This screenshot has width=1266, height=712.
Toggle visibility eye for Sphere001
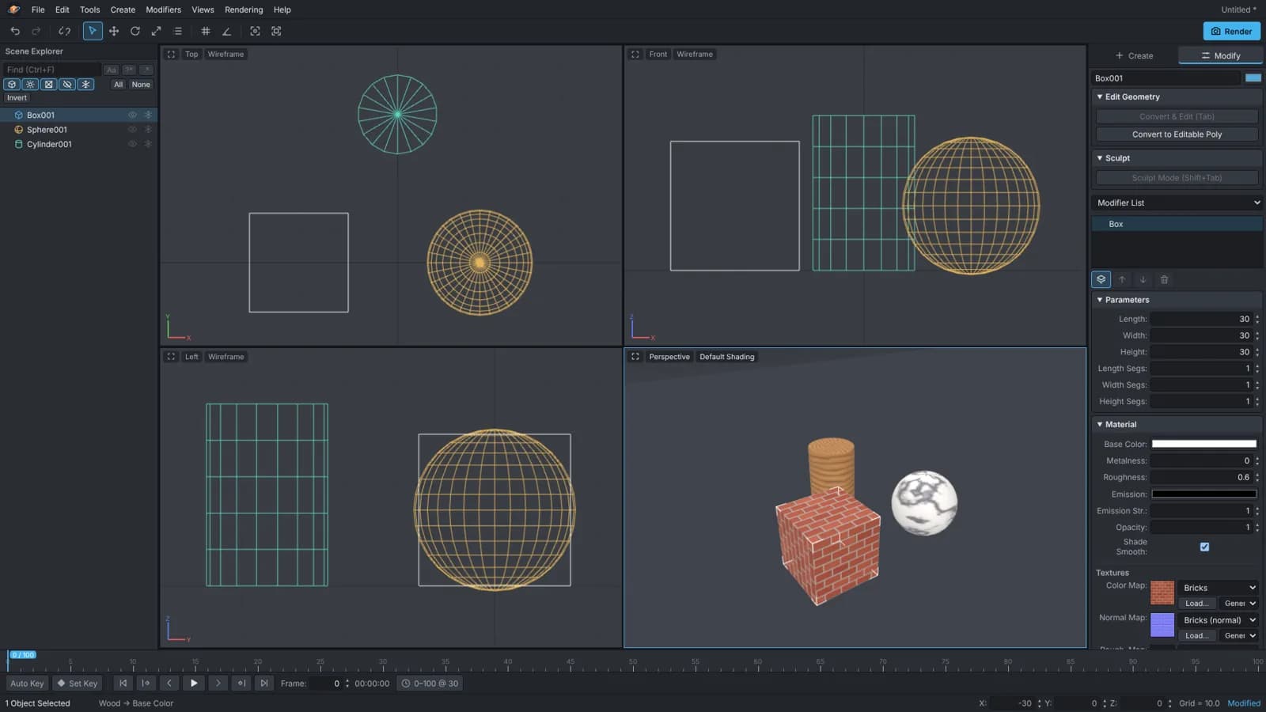point(132,130)
